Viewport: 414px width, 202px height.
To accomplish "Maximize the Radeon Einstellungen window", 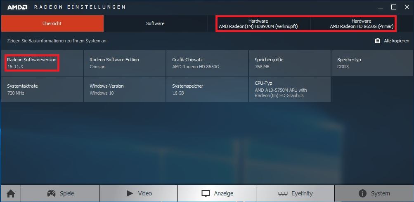I will tap(394, 7).
